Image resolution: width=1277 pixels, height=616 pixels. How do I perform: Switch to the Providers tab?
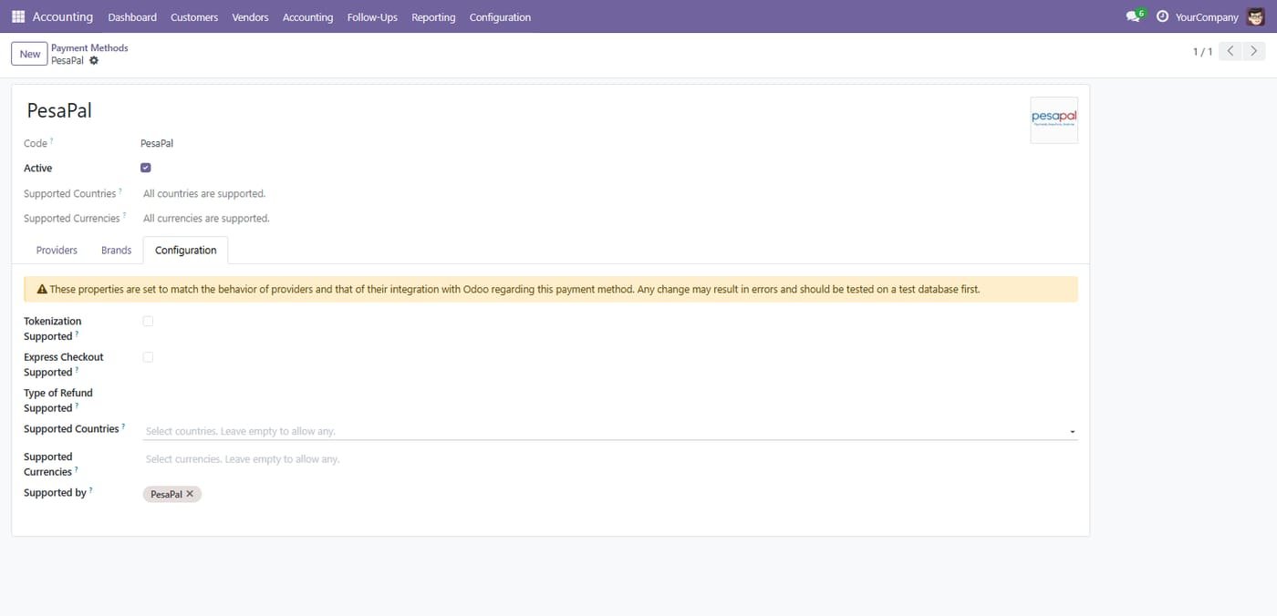[57, 250]
